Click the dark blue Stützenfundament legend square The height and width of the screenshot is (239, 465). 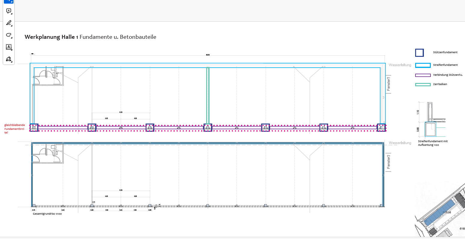click(419, 53)
